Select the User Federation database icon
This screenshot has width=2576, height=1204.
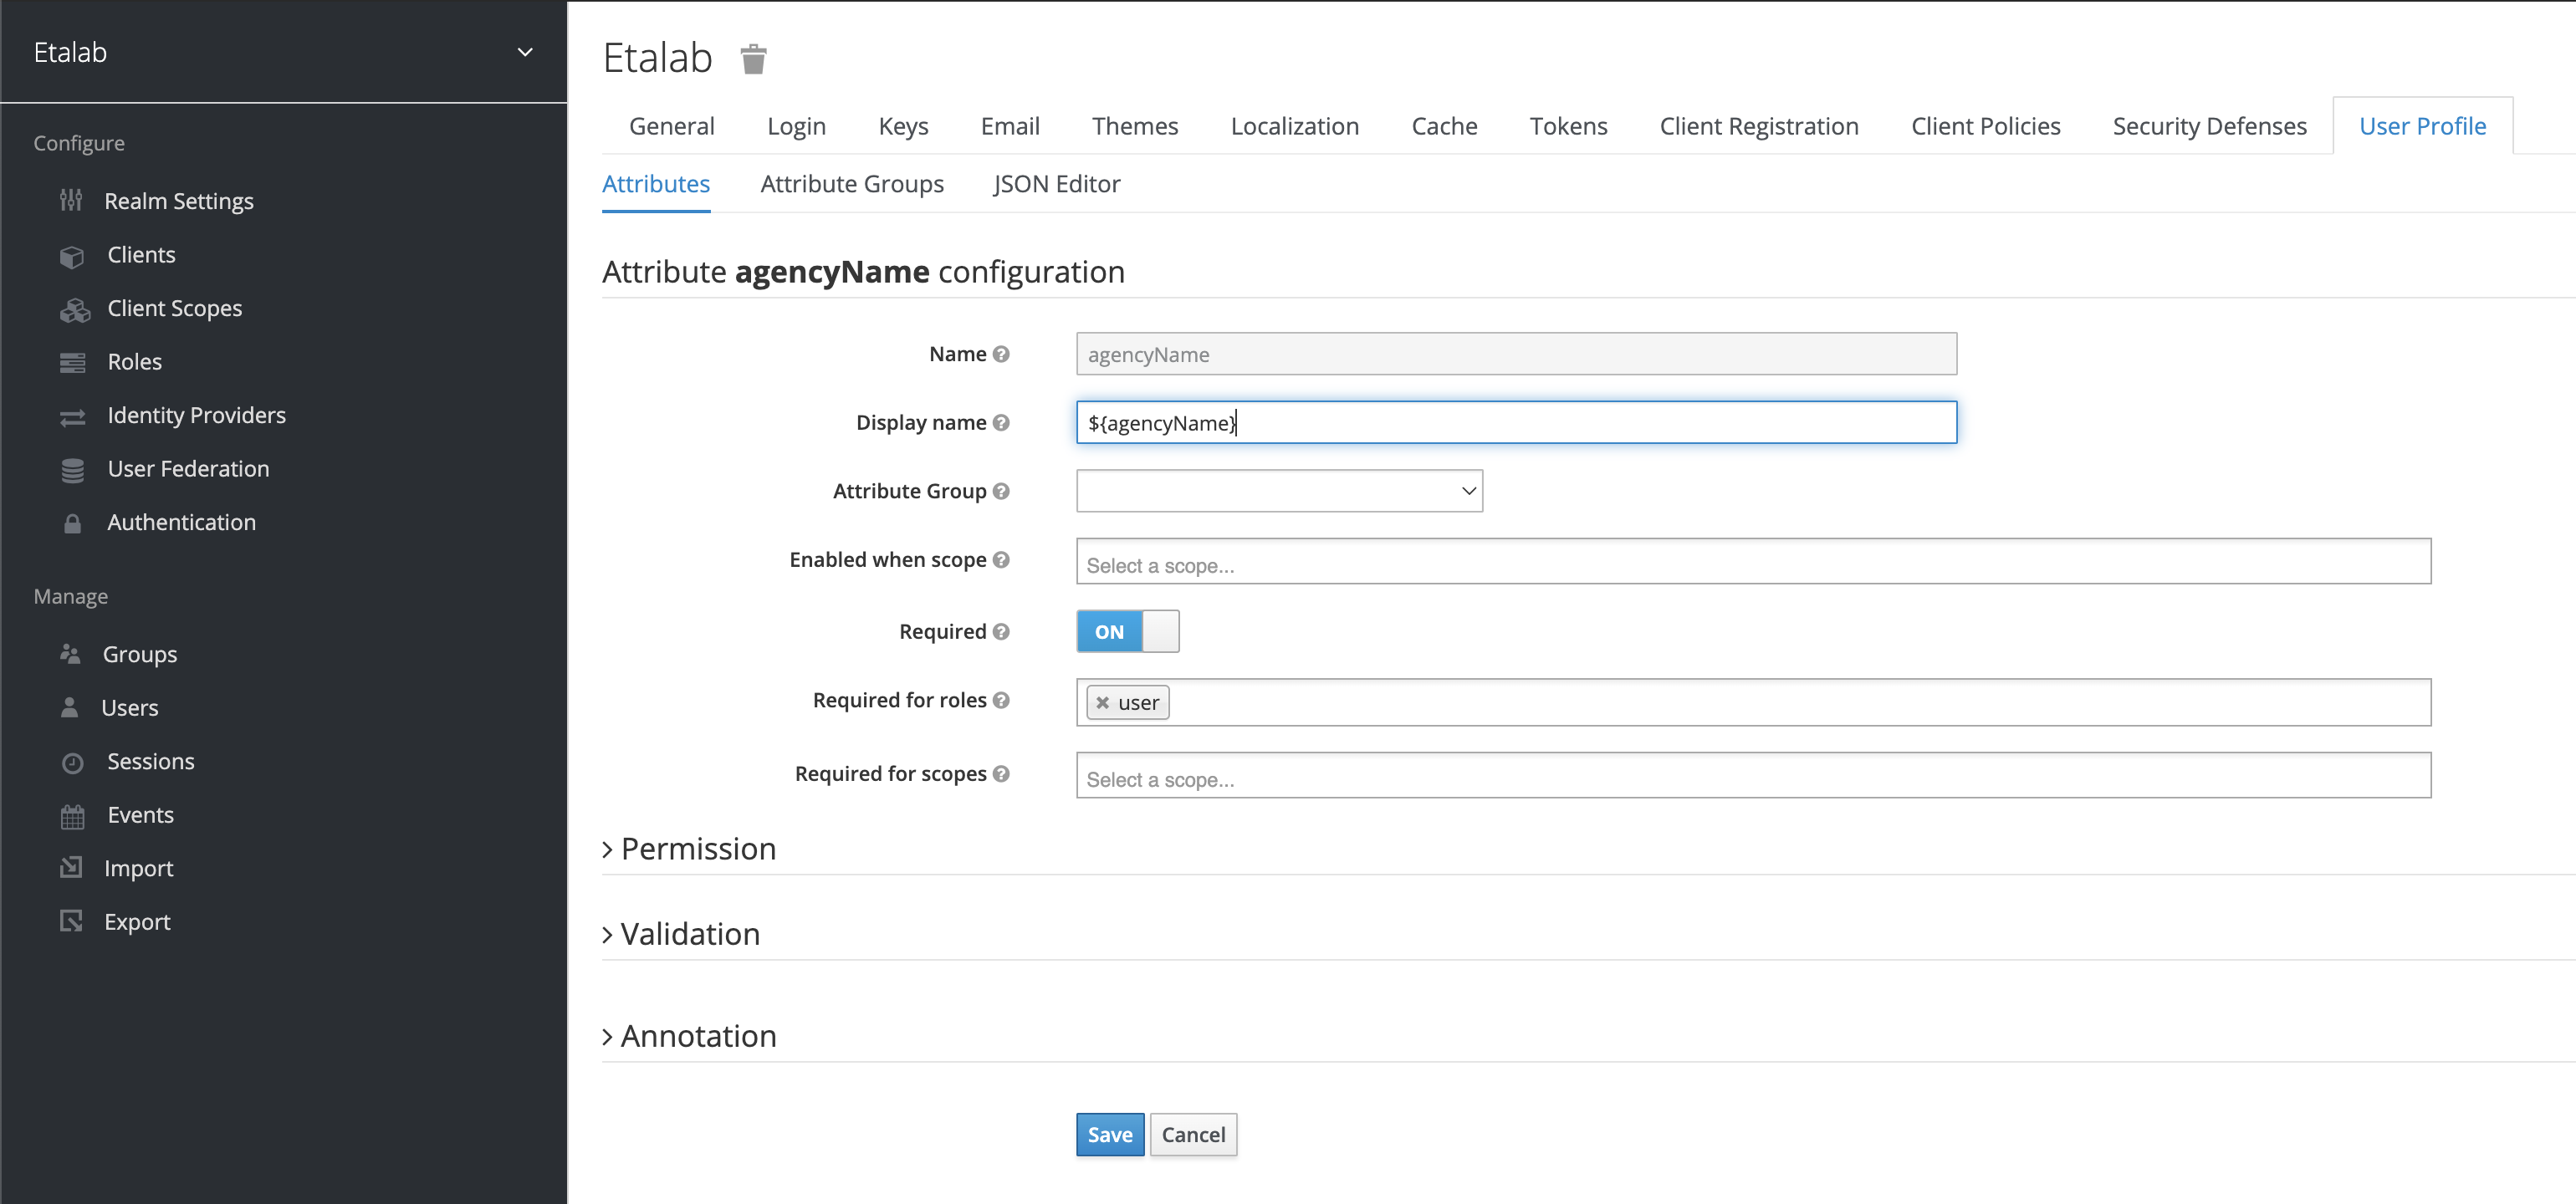[x=72, y=469]
